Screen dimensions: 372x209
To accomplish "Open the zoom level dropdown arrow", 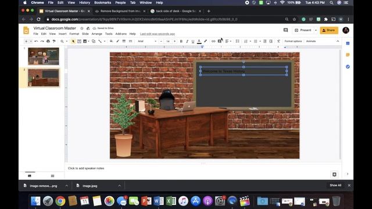I will 67,41.
